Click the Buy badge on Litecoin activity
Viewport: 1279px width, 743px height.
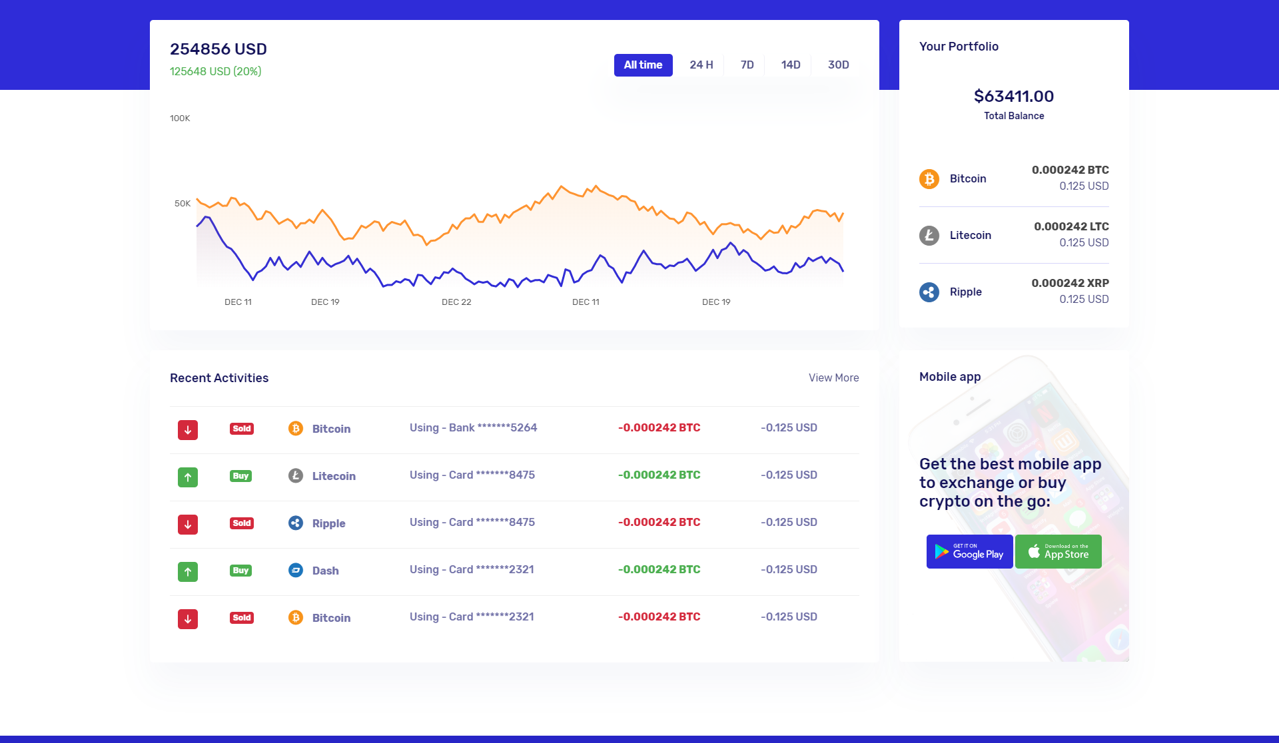240,476
